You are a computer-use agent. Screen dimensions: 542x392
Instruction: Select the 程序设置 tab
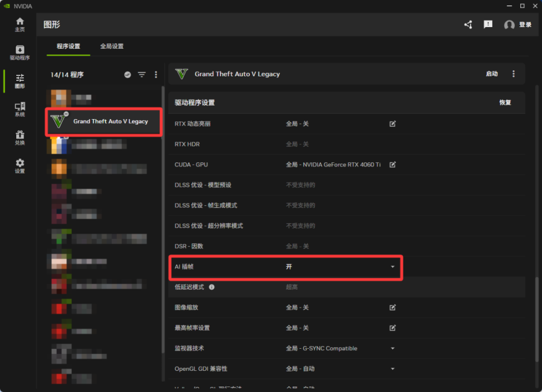tap(68, 47)
